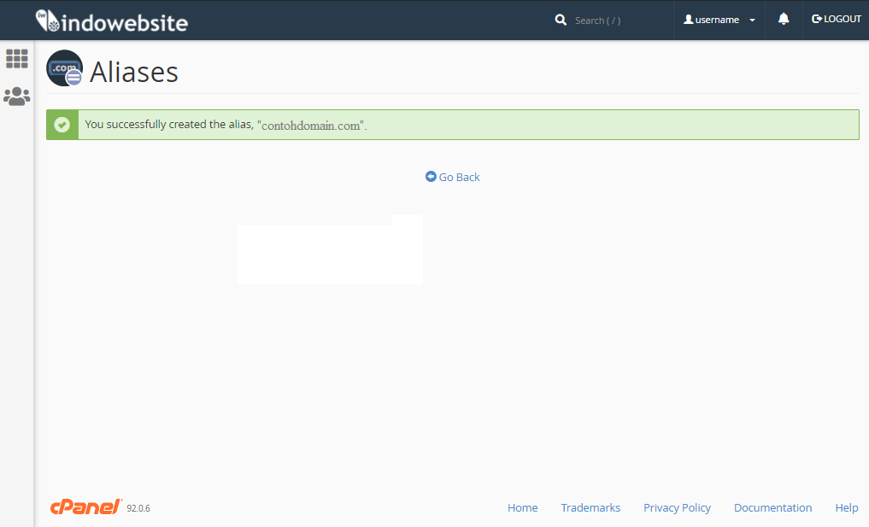The width and height of the screenshot is (869, 527).
Task: Click the indowebsite logo in the header
Action: (111, 21)
